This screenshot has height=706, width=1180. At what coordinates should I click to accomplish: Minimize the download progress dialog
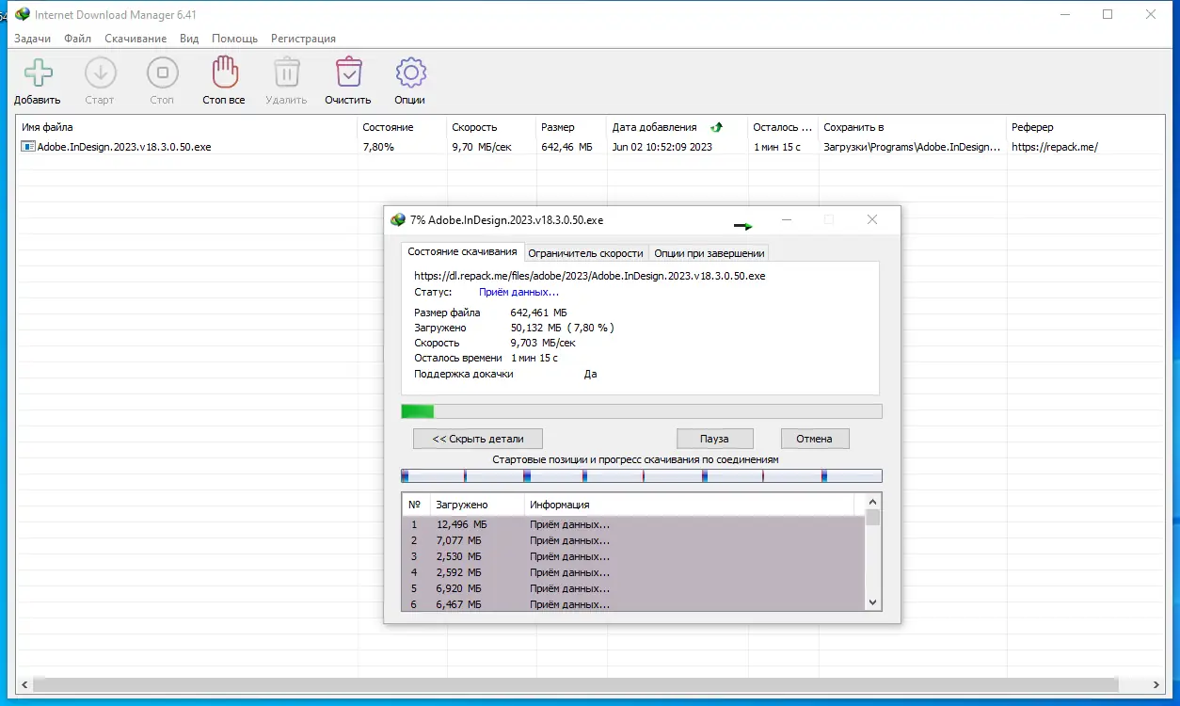pos(787,219)
